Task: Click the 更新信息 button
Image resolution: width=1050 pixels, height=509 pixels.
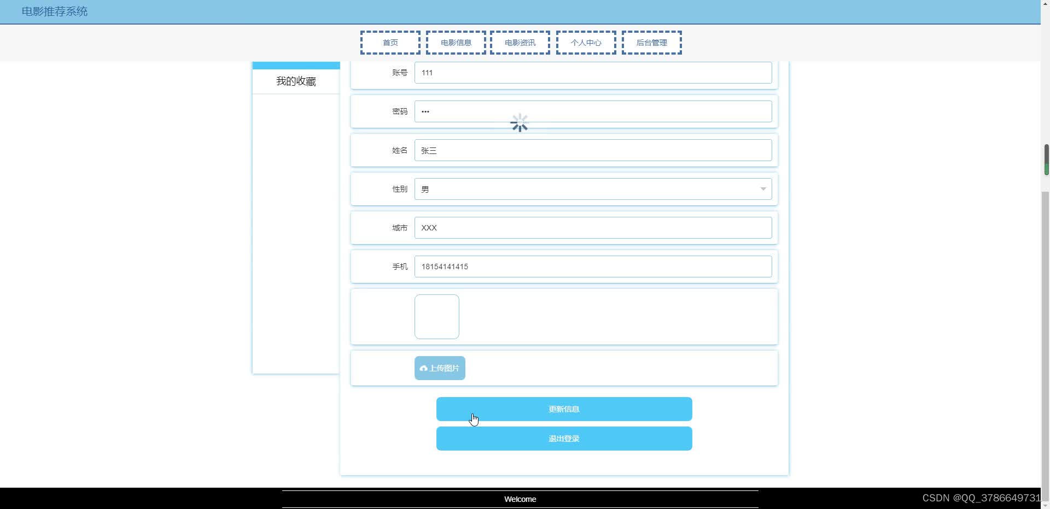Action: (564, 409)
